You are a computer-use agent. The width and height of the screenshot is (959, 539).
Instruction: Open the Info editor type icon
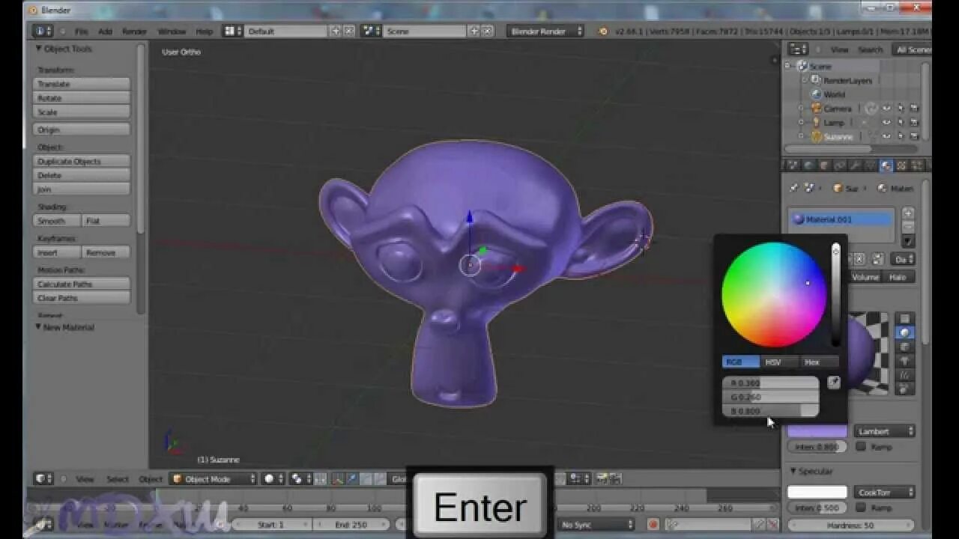click(x=43, y=31)
